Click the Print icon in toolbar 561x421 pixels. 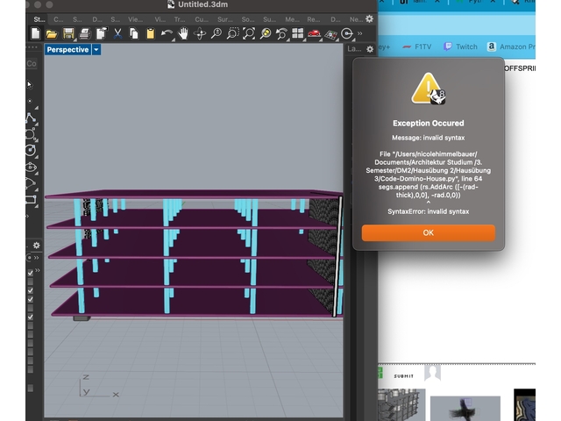tap(83, 34)
